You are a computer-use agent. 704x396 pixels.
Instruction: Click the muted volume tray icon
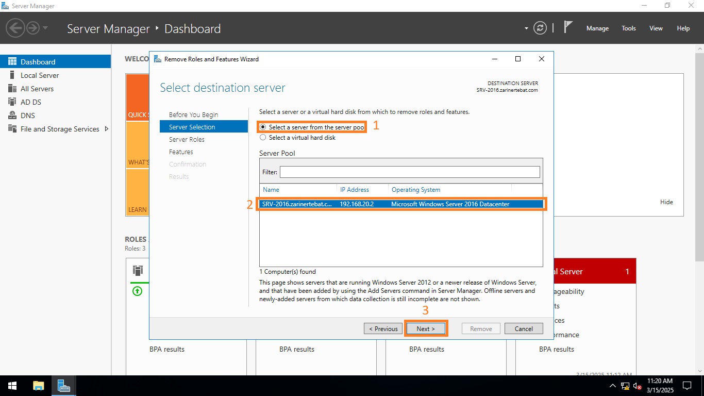click(x=638, y=386)
